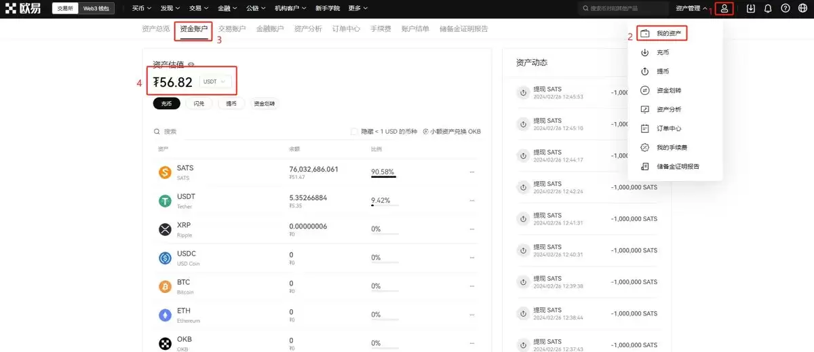Viewport: 814px width, 352px height.
Task: Open the USDT currency dropdown
Action: (214, 82)
